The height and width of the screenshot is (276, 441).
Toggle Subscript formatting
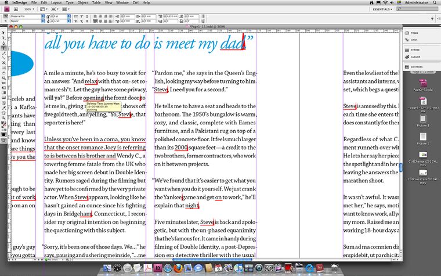click(x=81, y=21)
